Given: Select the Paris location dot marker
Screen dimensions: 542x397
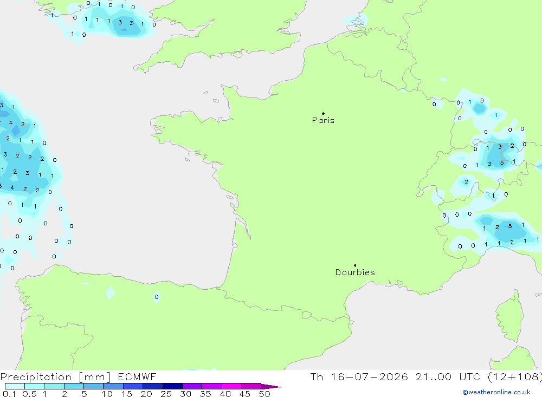Looking at the screenshot, I should [323, 113].
